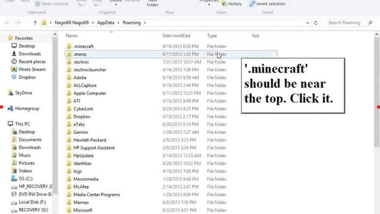The height and width of the screenshot is (214, 380).
Task: Open Downloads under Favorites
Action: [30, 53]
